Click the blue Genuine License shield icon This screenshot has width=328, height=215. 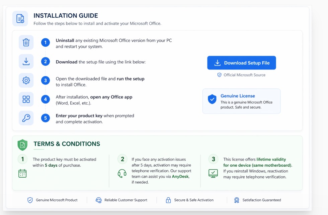(212, 99)
